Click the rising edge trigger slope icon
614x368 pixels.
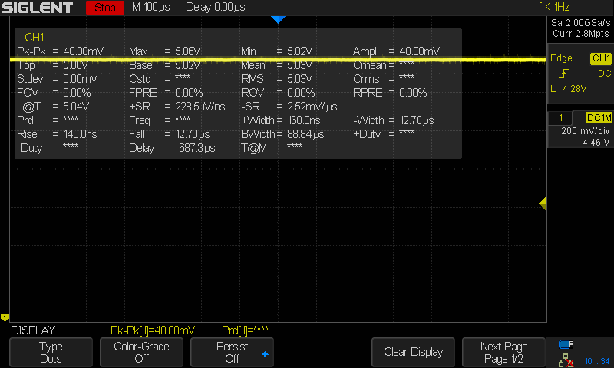point(564,74)
